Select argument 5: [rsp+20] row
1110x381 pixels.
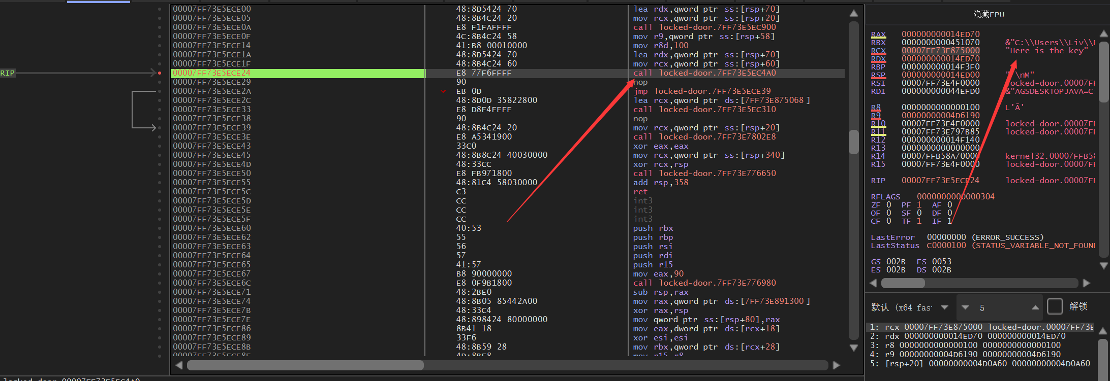[981, 364]
